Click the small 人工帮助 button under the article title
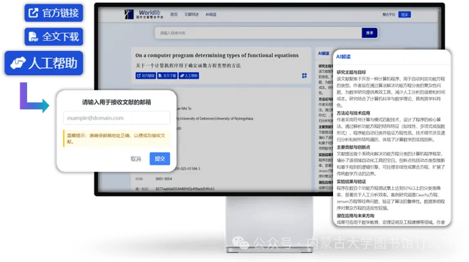This screenshot has width=469, height=262. coord(189,75)
